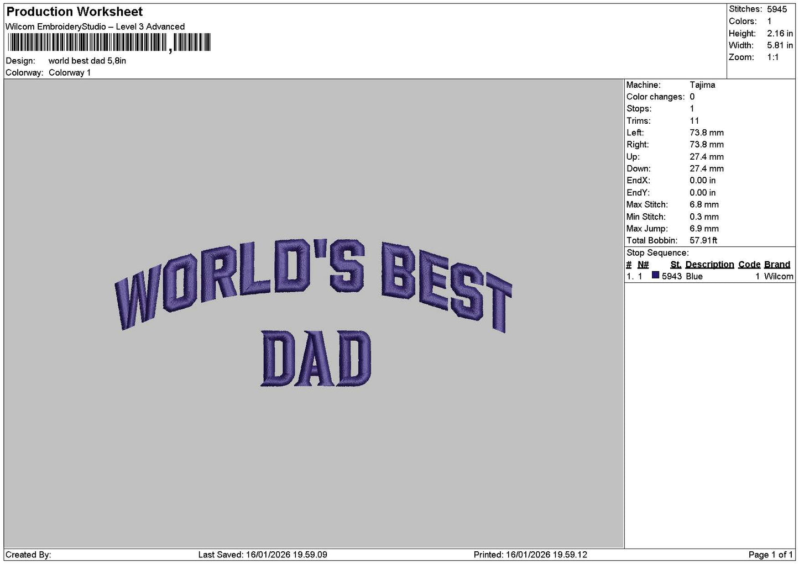Select design name 'world best dad 5,8in'
Image resolution: width=799 pixels, height=564 pixels.
click(87, 61)
